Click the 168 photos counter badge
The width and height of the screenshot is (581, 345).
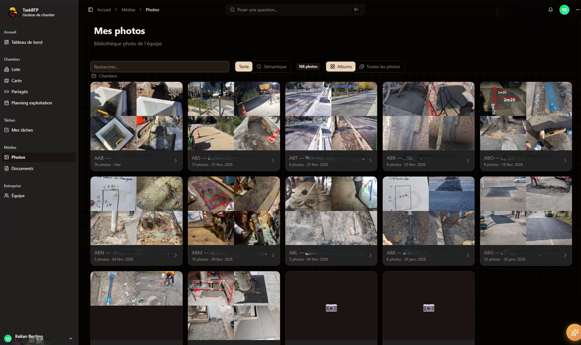click(308, 67)
